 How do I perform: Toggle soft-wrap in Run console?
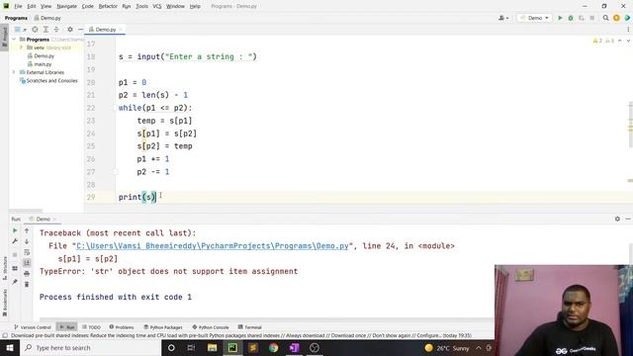coord(27,252)
